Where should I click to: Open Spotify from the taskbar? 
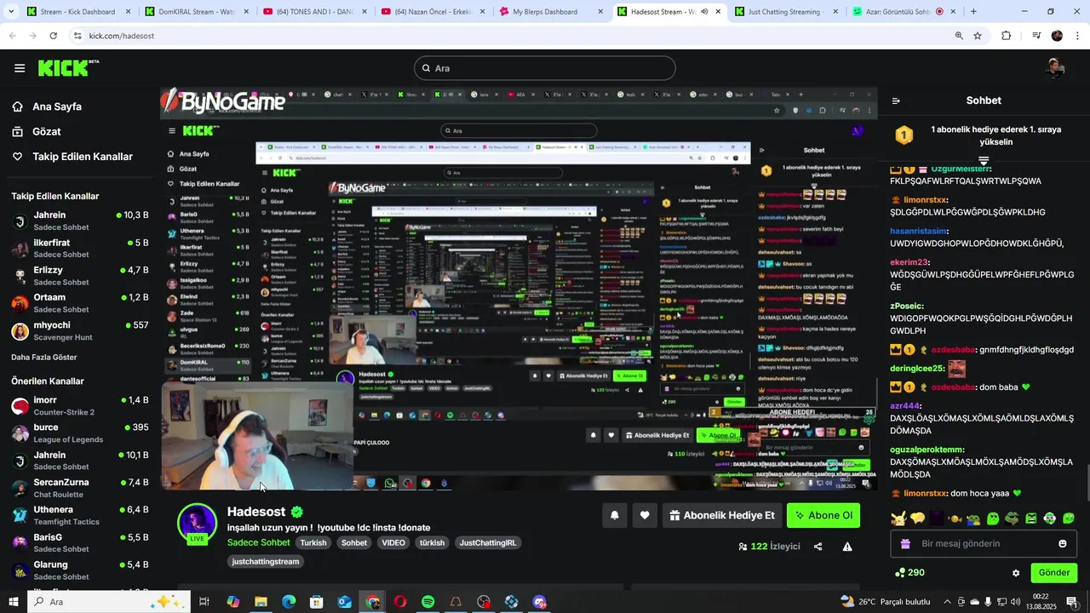pos(428,602)
